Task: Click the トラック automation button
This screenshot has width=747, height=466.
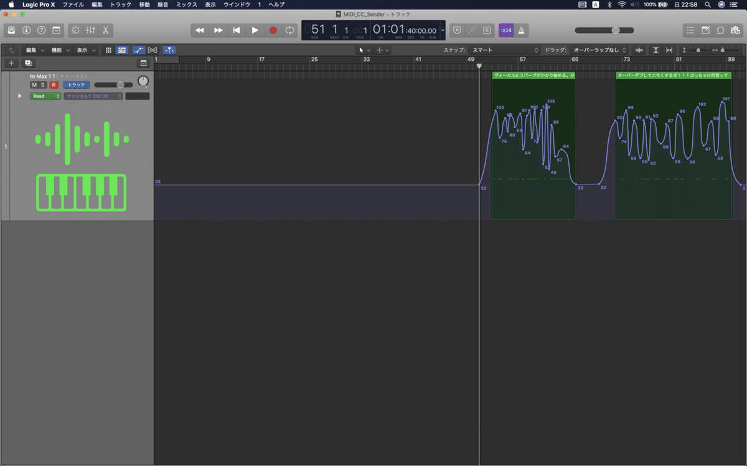Action: [76, 85]
